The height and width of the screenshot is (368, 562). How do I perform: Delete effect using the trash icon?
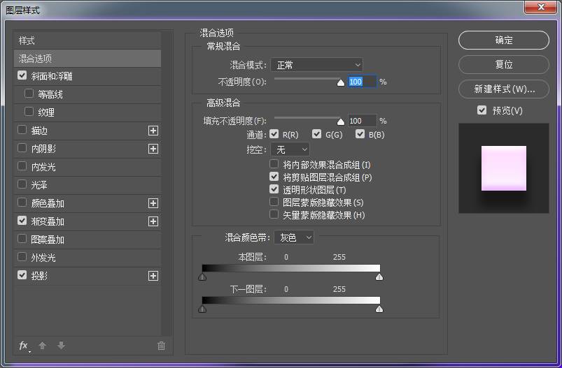point(161,346)
